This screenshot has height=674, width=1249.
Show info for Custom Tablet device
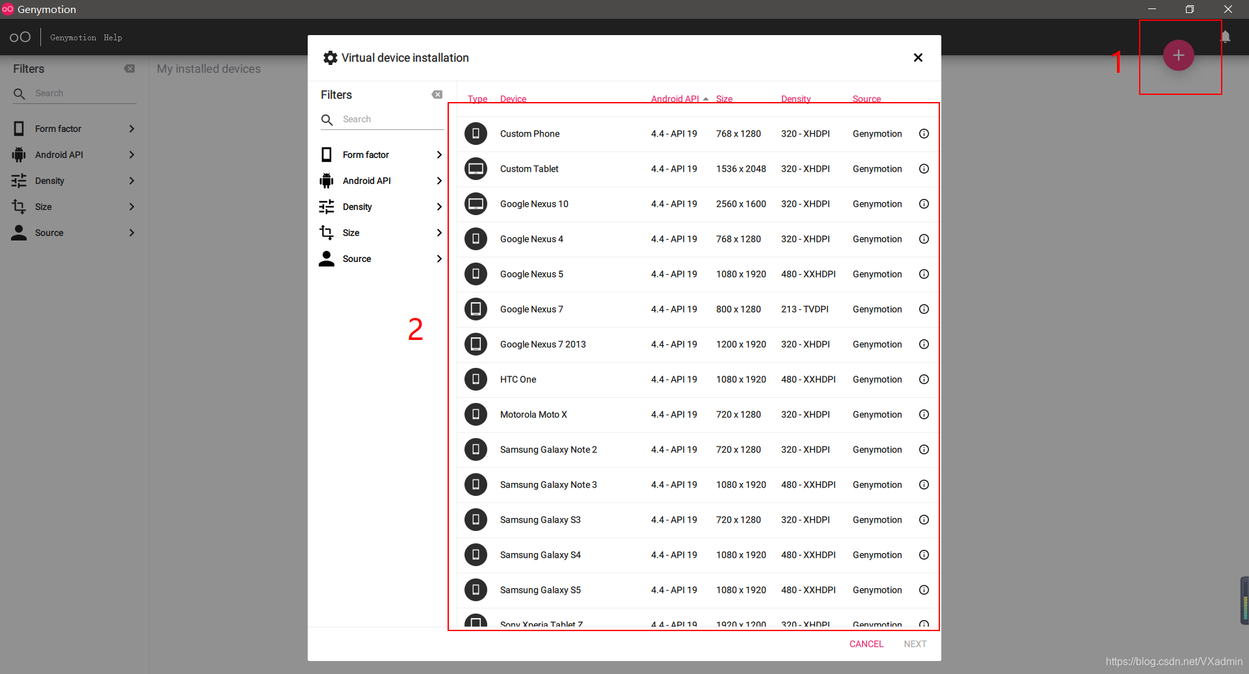point(924,169)
